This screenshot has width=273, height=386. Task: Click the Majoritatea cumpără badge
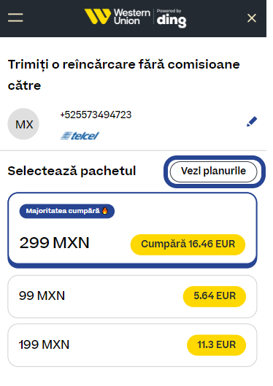(67, 211)
